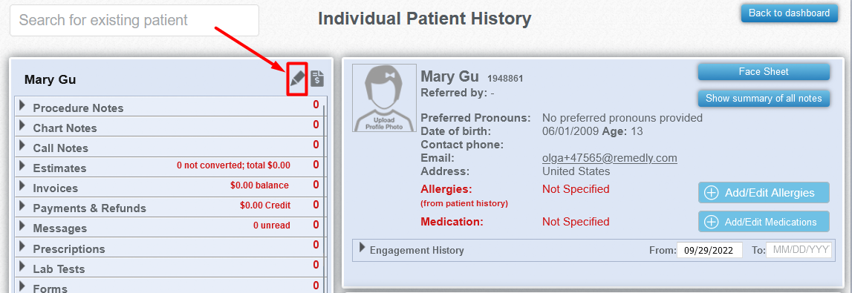The width and height of the screenshot is (852, 293).
Task: Click the plus icon on Add/Edit Medications
Action: pyautogui.click(x=711, y=222)
